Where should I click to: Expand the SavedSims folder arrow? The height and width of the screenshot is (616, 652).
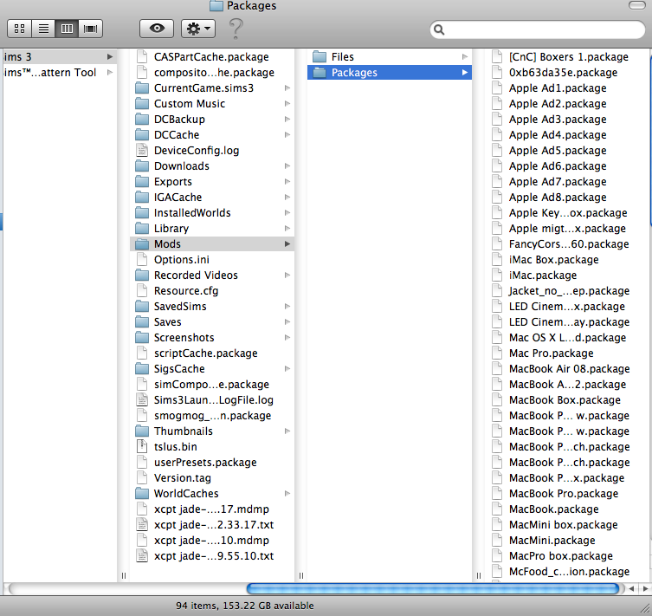pyautogui.click(x=287, y=306)
